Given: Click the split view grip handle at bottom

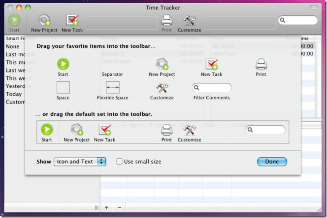Looking at the screenshot, I should tap(97, 208).
